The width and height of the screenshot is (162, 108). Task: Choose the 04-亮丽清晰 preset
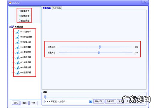pyautogui.click(x=26, y=47)
